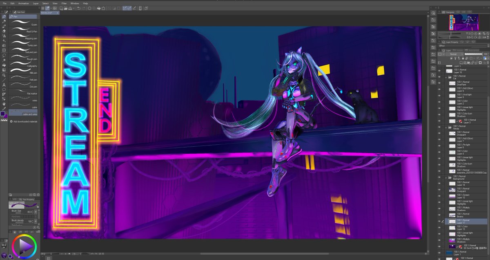
Task: Choose the Mapping pen sub tool
Action: click(23, 37)
